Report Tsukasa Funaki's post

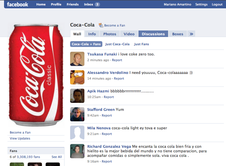pyautogui.click(x=117, y=60)
